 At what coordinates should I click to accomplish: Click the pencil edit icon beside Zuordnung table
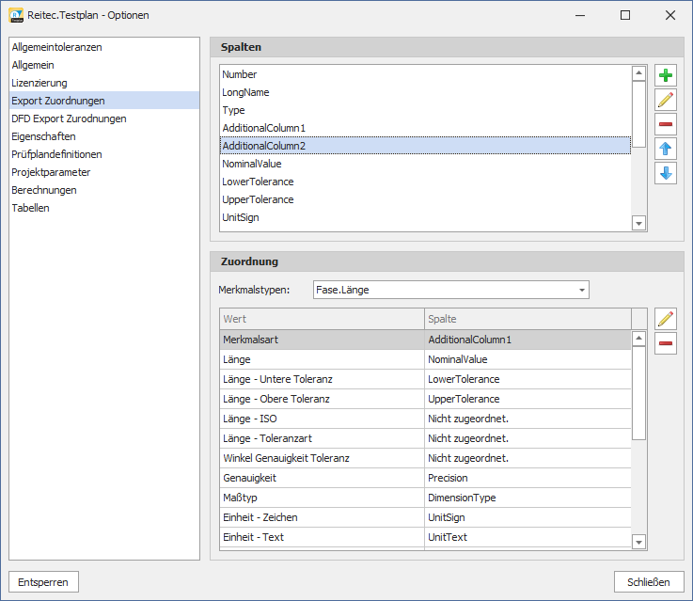click(x=666, y=320)
